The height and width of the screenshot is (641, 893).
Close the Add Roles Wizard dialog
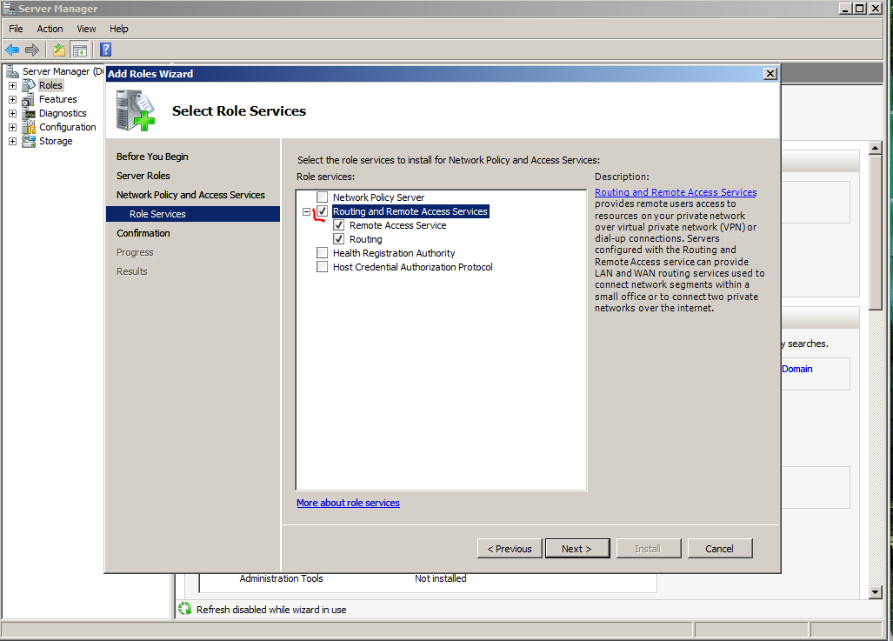click(770, 74)
